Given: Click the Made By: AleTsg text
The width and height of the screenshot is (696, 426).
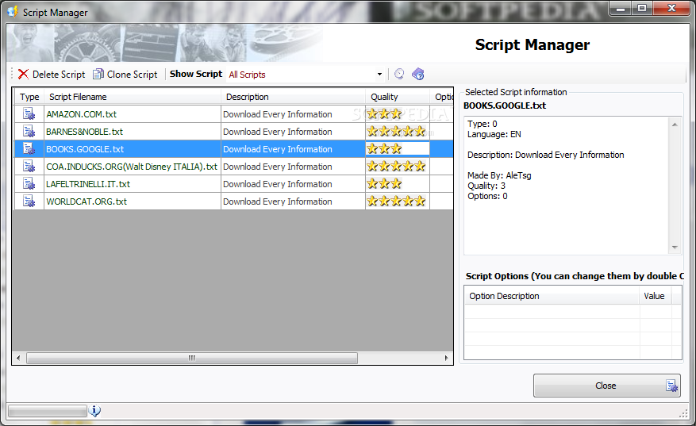Looking at the screenshot, I should pyautogui.click(x=499, y=175).
